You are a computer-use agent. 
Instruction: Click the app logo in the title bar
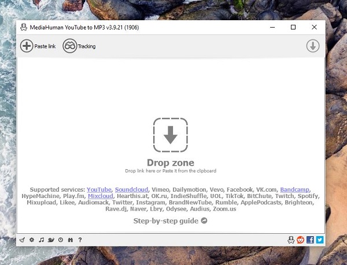[24, 27]
